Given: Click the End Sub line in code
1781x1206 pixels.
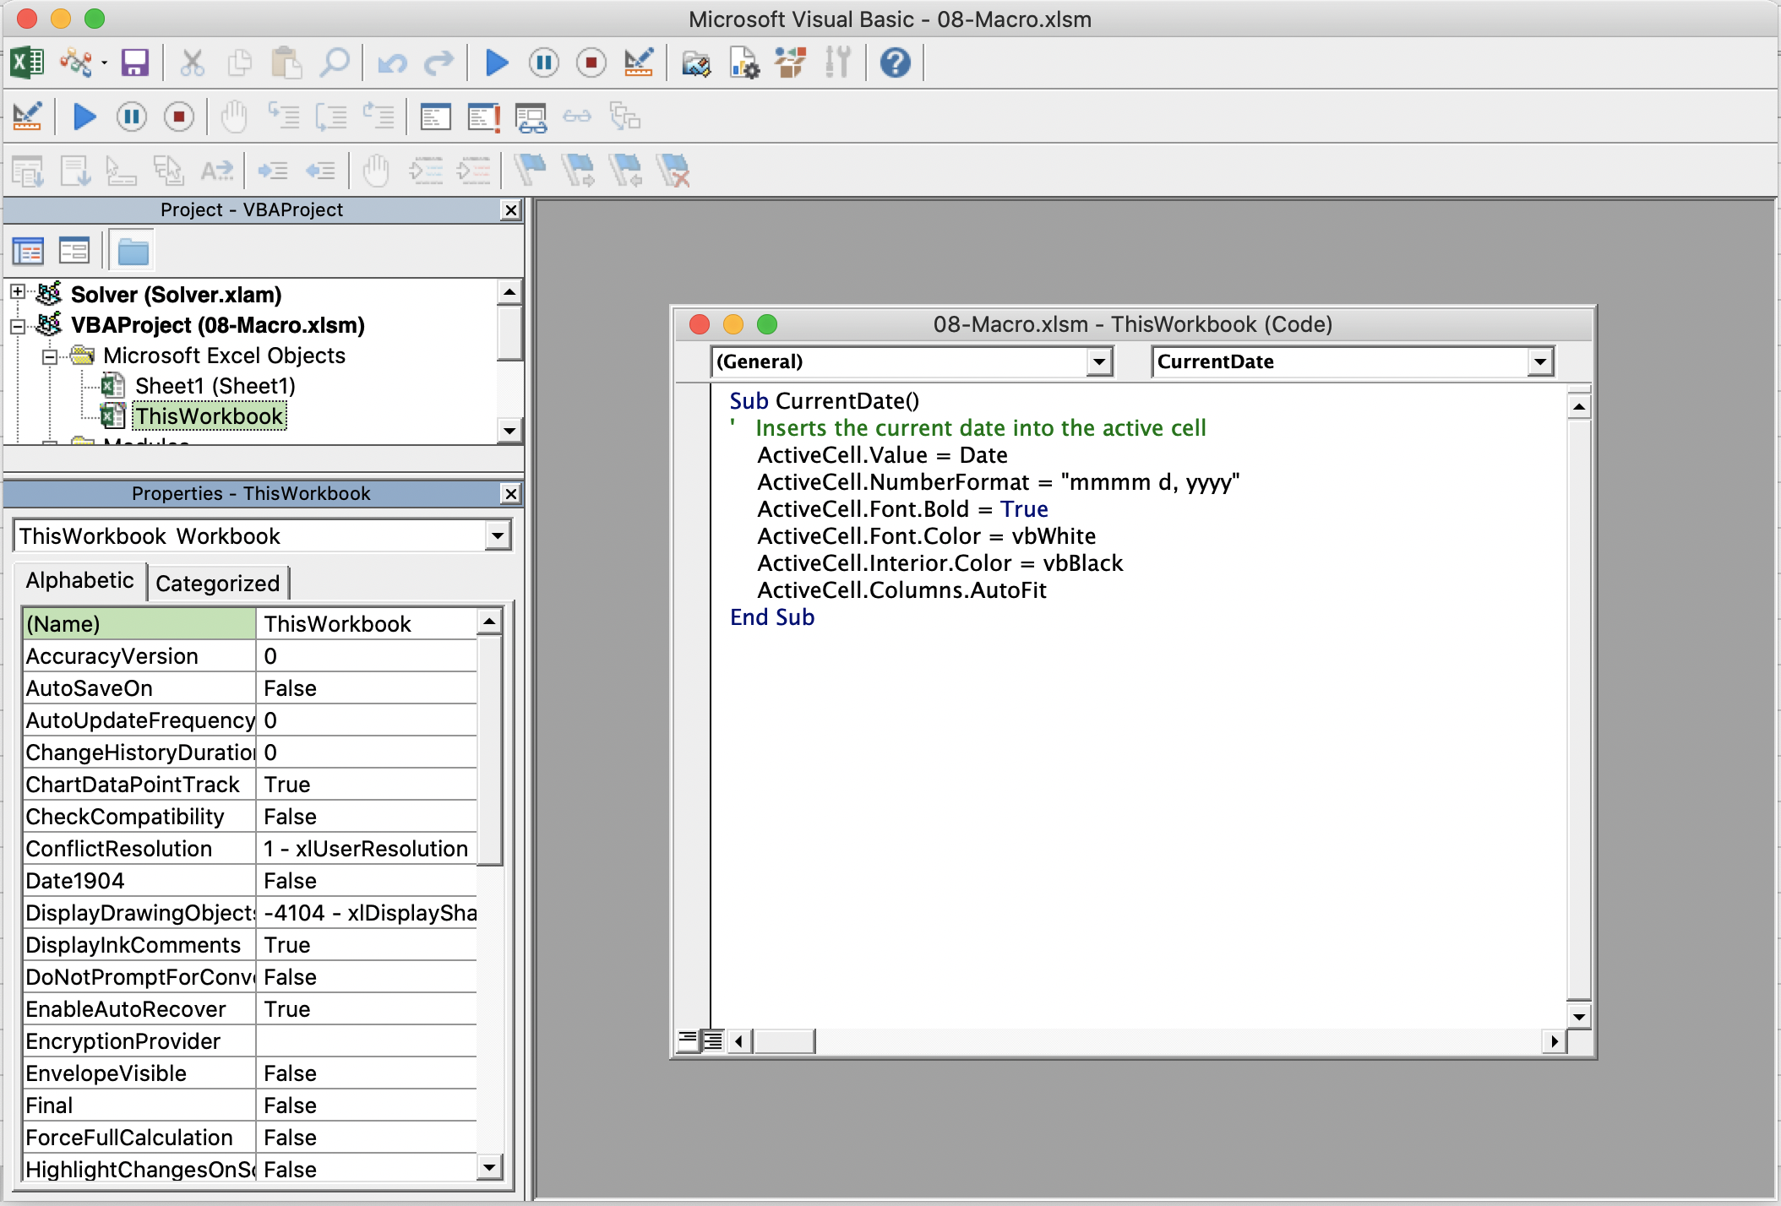Looking at the screenshot, I should tap(772, 618).
